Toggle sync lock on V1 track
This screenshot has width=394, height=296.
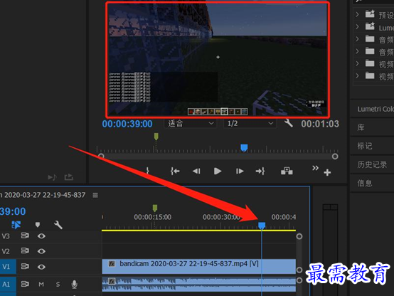point(25,266)
